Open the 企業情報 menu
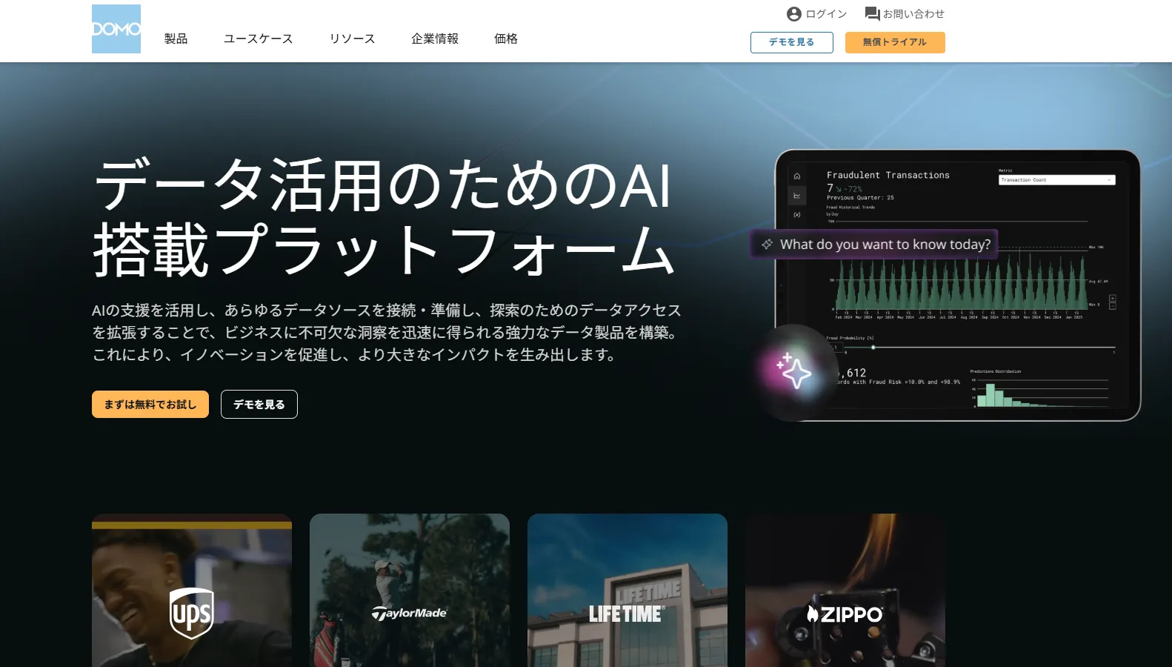This screenshot has height=667, width=1172. 435,39
